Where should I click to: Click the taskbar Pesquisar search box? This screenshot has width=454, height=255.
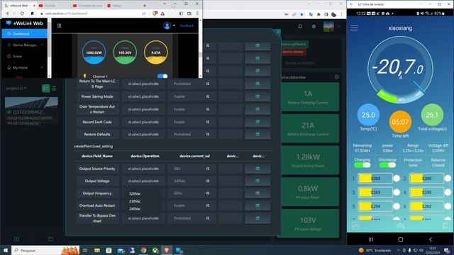pos(45,250)
